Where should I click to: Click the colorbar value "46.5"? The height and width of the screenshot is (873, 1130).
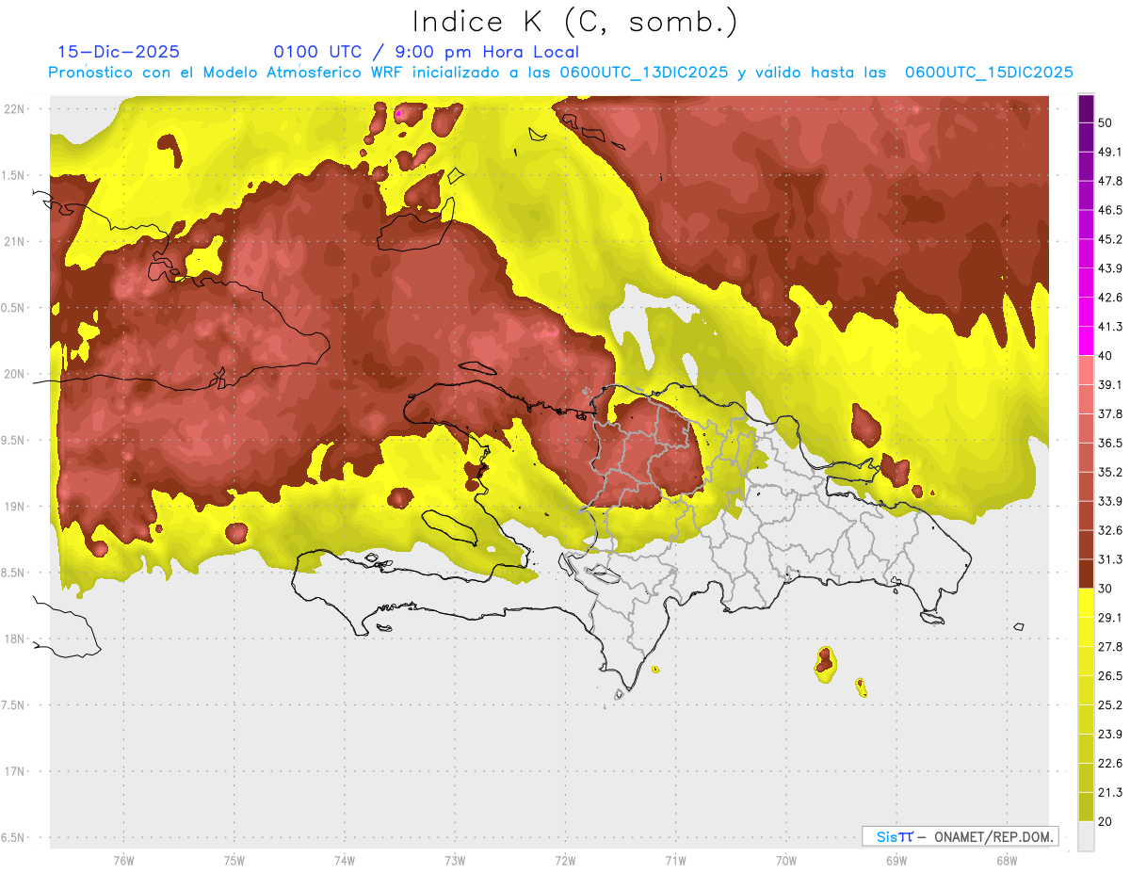(x=1110, y=210)
